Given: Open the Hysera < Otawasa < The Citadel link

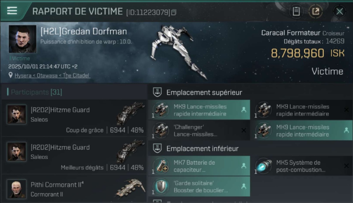Looking at the screenshot, I should [x=52, y=76].
